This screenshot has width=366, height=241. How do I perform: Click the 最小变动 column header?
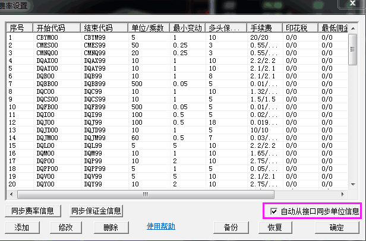[187, 28]
